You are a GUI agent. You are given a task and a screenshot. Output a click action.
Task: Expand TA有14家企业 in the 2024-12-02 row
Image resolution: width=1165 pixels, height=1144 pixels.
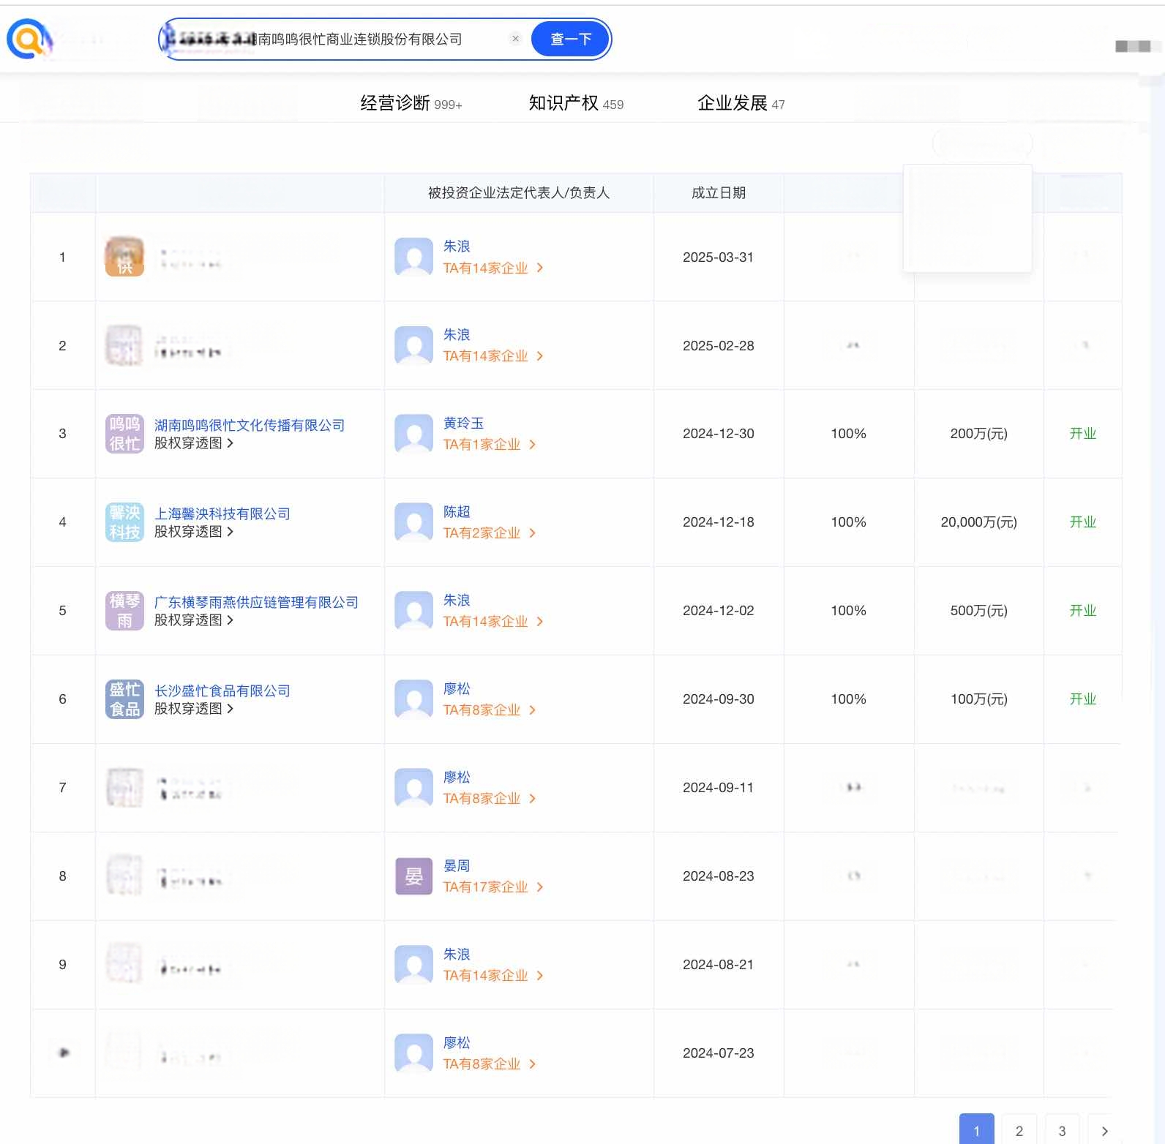click(493, 622)
